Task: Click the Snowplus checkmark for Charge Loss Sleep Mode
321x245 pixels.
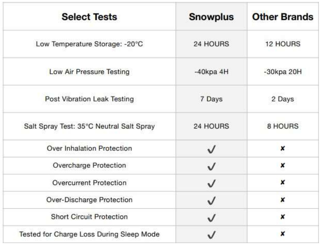Action: pos(212,234)
